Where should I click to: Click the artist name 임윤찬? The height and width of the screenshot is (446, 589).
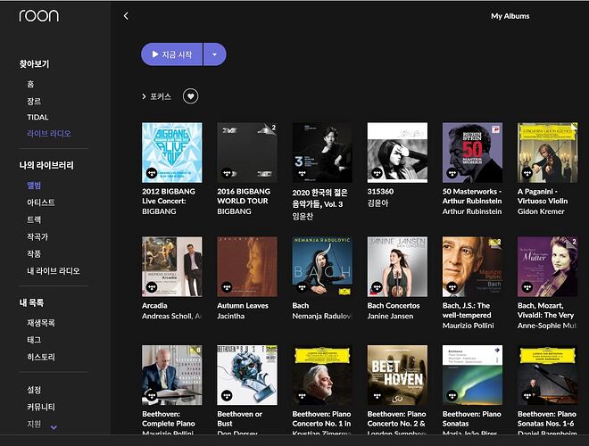303,216
